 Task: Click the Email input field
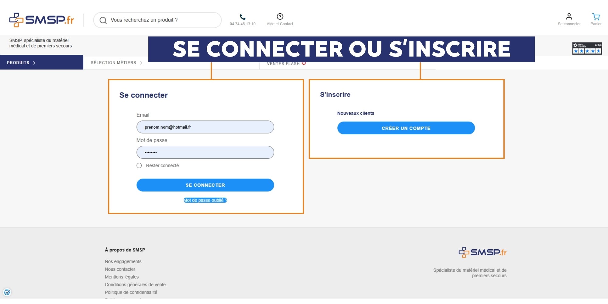[x=205, y=127]
